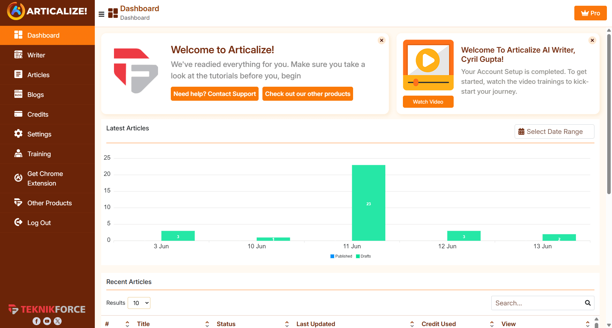Toggle Published series in chart legend
The height and width of the screenshot is (328, 612).
pyautogui.click(x=341, y=256)
